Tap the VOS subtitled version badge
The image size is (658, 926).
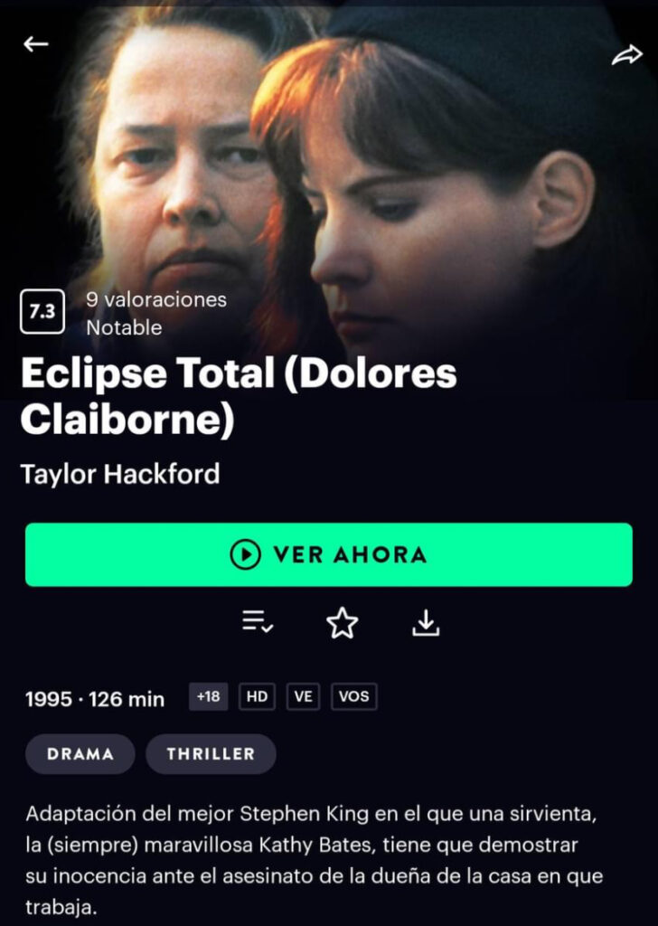coord(354,696)
